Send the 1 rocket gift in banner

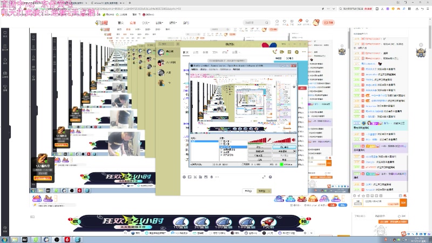tap(268, 223)
